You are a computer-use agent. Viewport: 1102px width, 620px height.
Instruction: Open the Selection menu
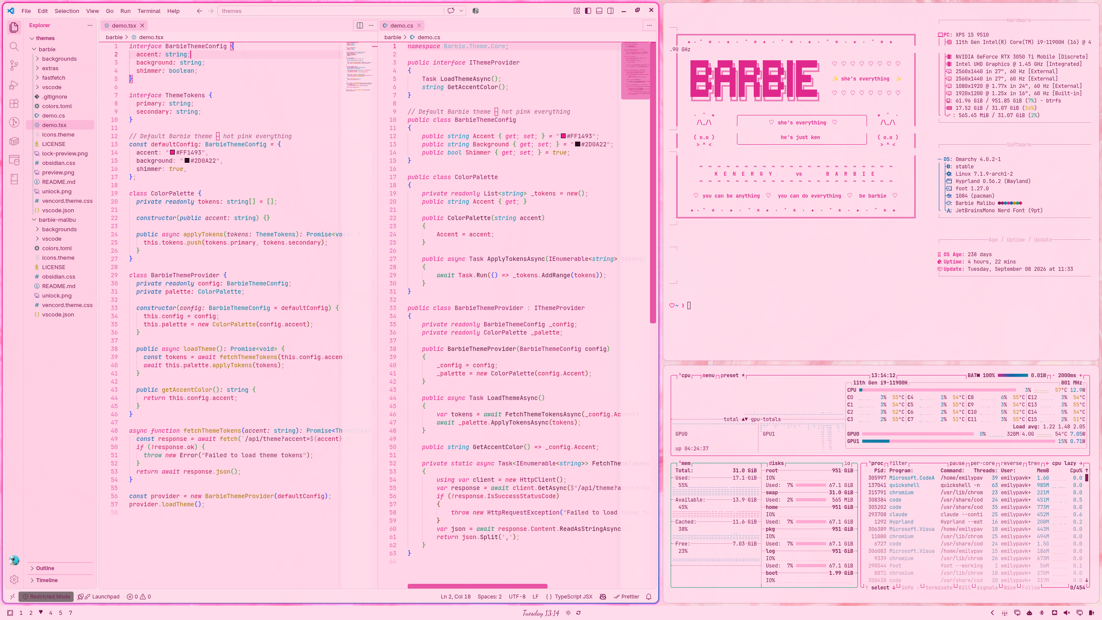point(67,11)
